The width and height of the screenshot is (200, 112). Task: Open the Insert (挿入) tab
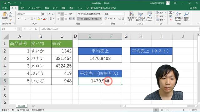point(22,8)
